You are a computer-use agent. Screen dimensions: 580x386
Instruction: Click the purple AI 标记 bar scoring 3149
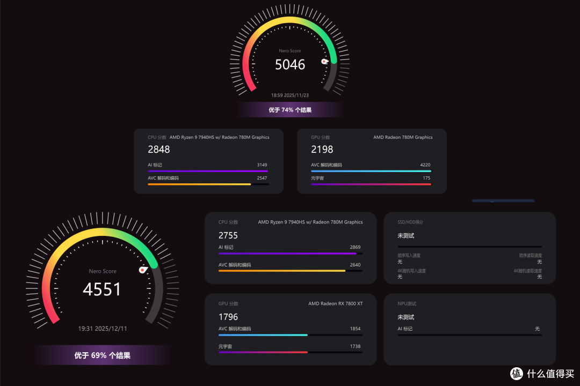[x=208, y=171]
